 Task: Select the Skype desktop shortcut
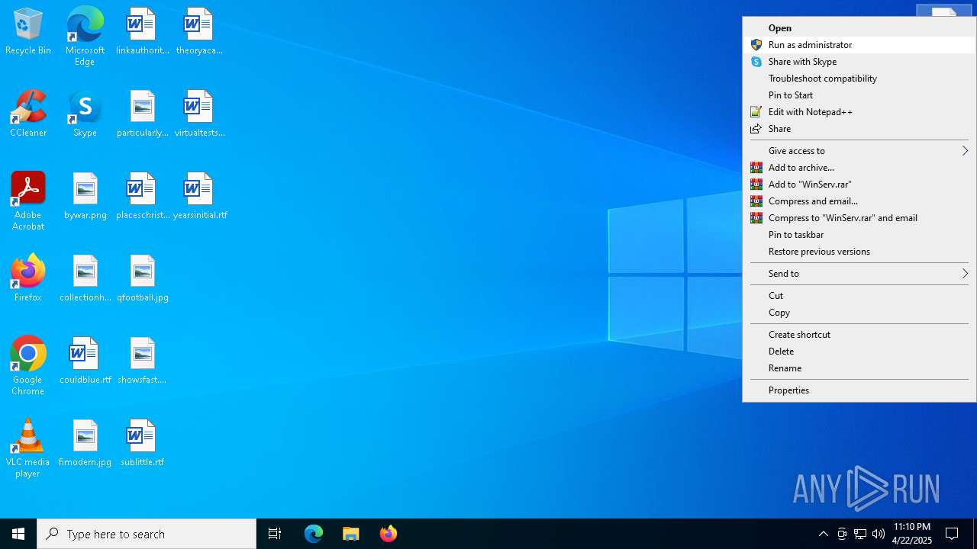tap(85, 114)
